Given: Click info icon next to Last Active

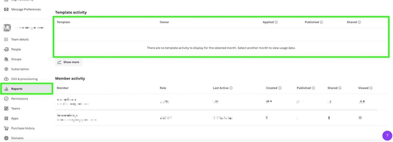Looking at the screenshot, I should (231, 88).
